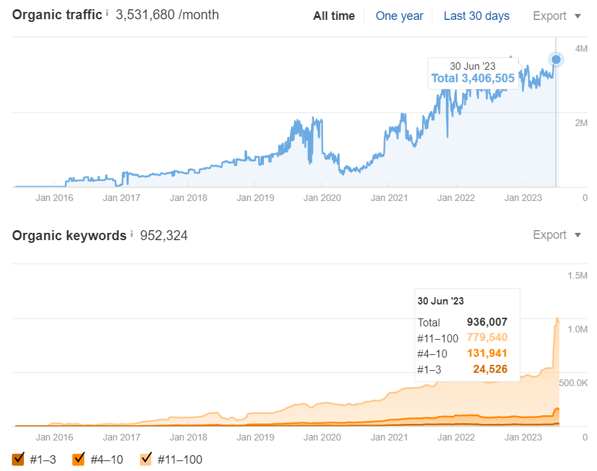Uncheck the #1–3 keyword position filter

tap(18, 459)
